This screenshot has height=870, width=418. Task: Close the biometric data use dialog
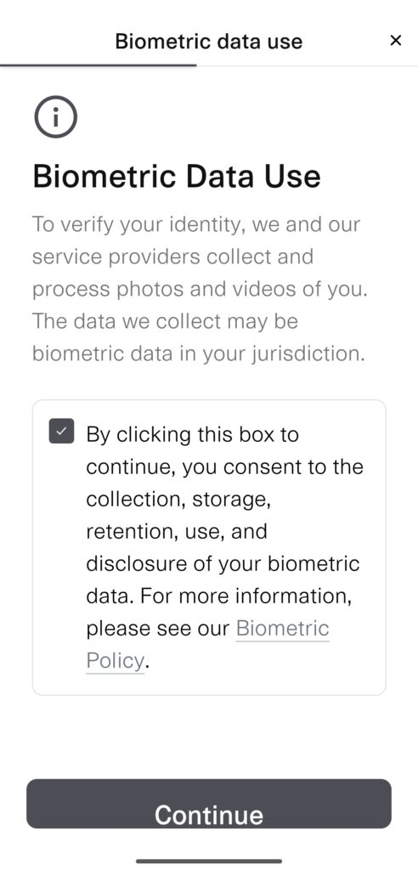(x=395, y=41)
